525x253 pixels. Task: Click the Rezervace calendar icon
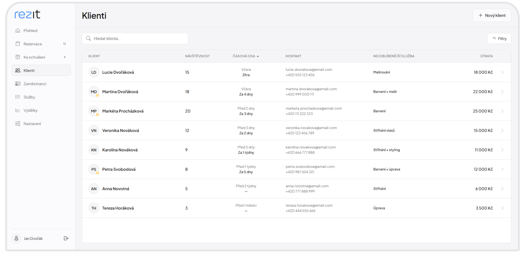(x=18, y=44)
